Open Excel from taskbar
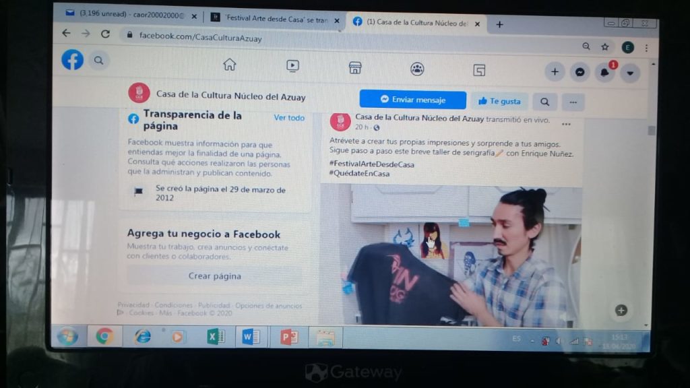The width and height of the screenshot is (690, 388). pyautogui.click(x=216, y=337)
